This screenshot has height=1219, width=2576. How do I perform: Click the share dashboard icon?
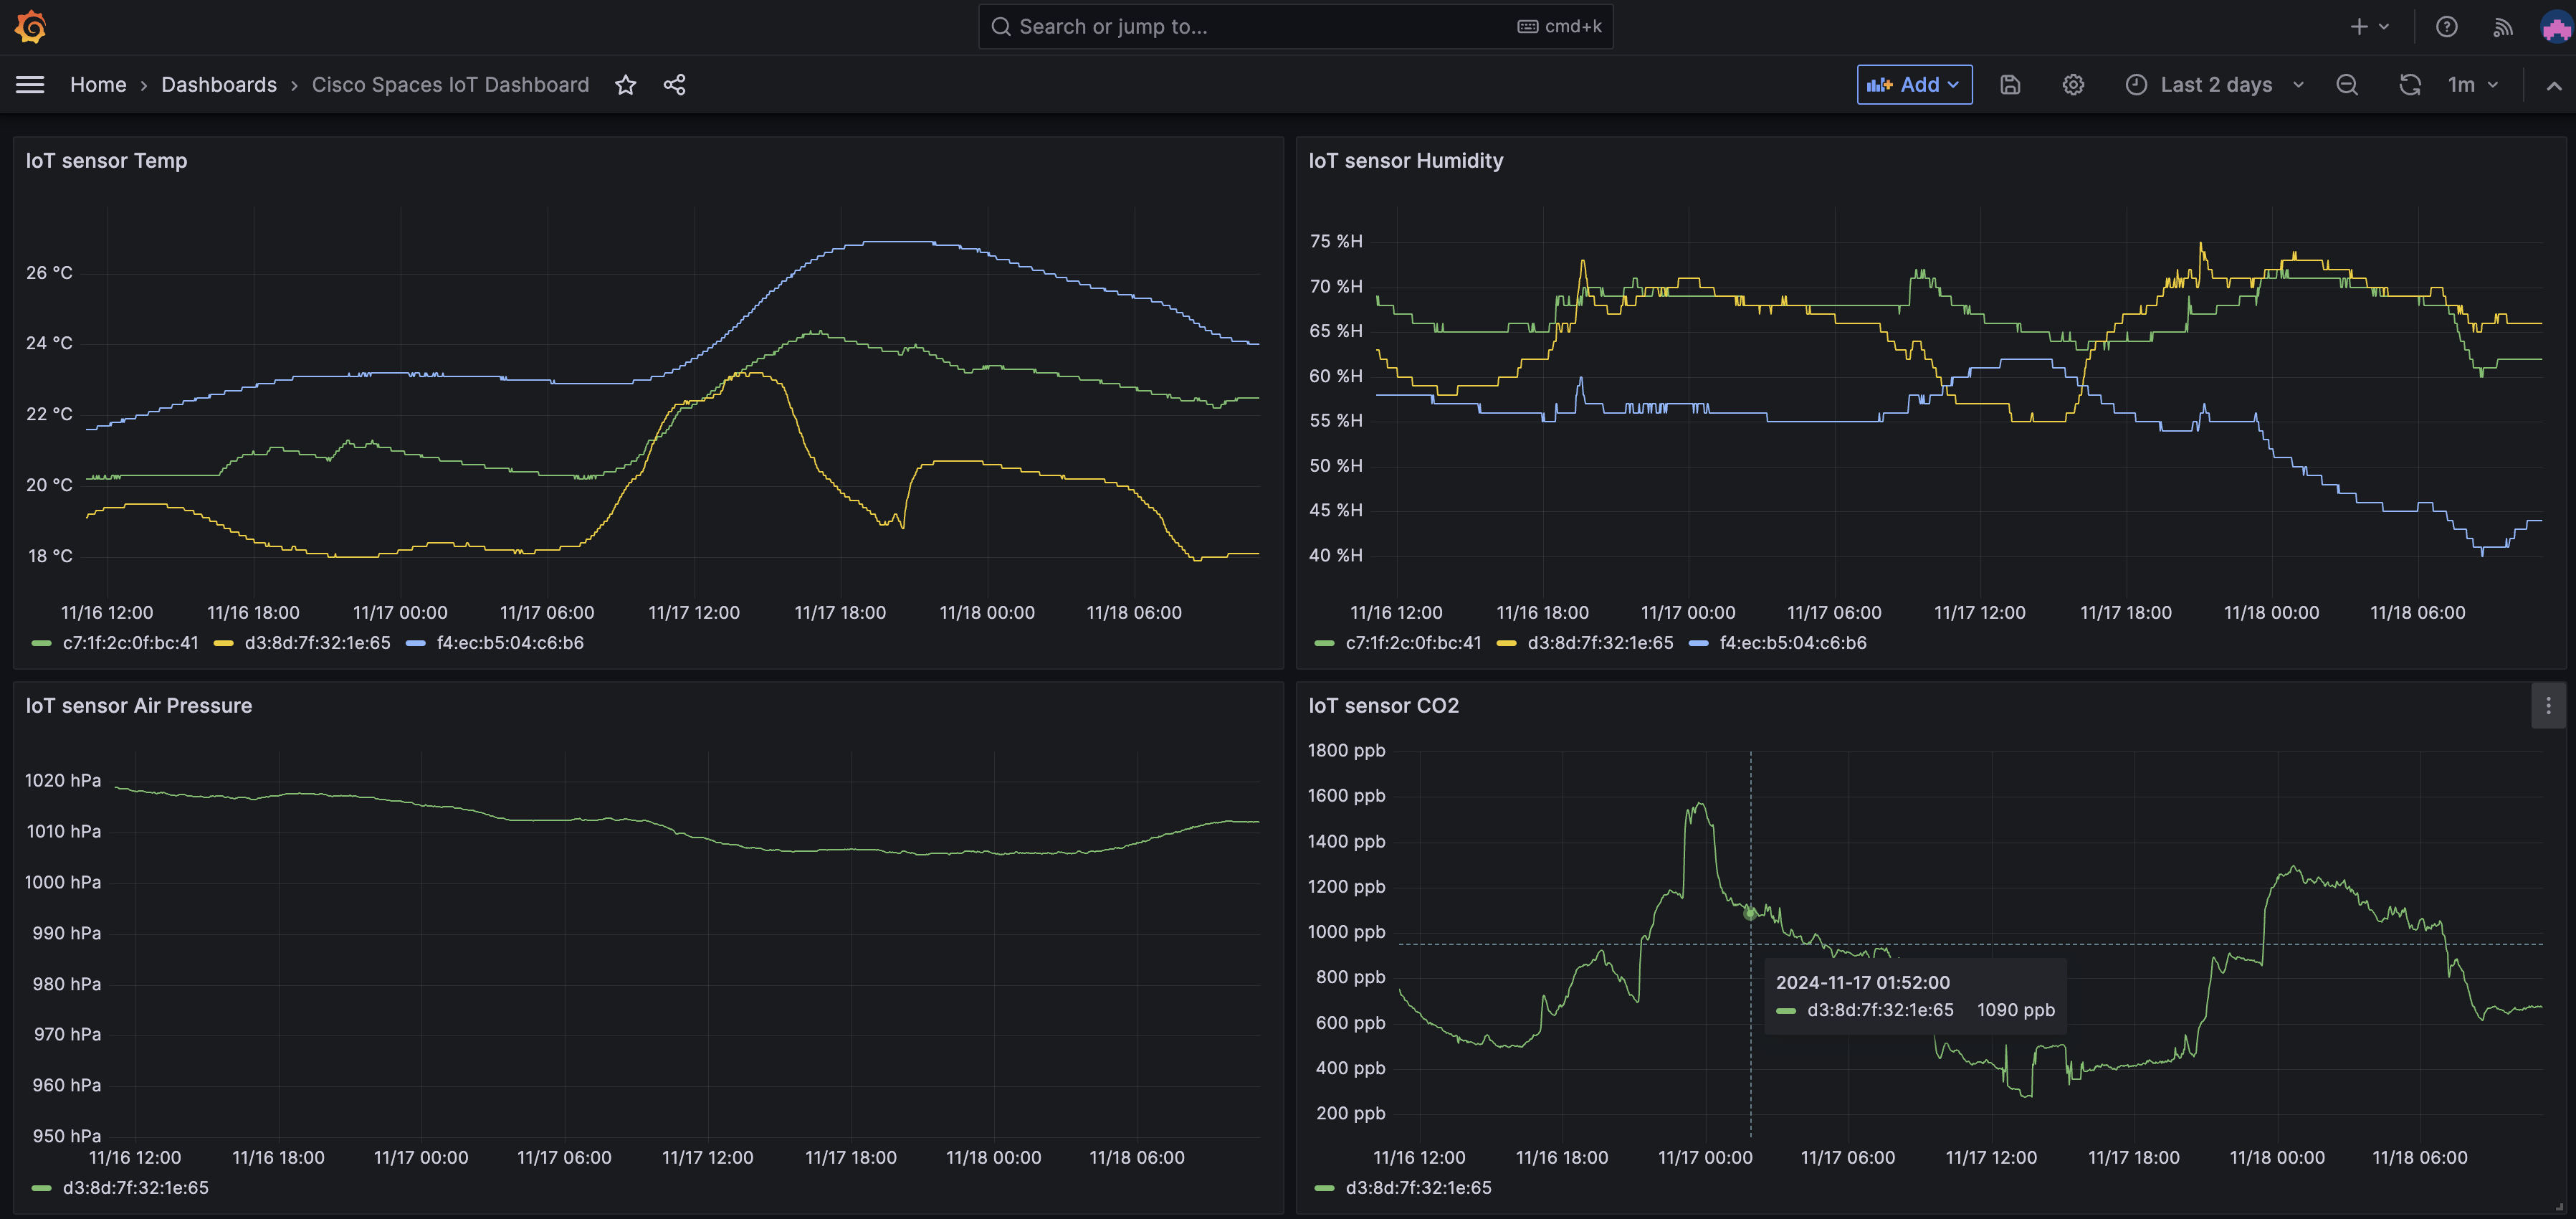tap(675, 85)
